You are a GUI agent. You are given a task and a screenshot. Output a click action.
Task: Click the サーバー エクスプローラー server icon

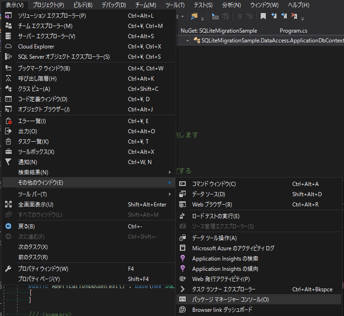(8, 36)
